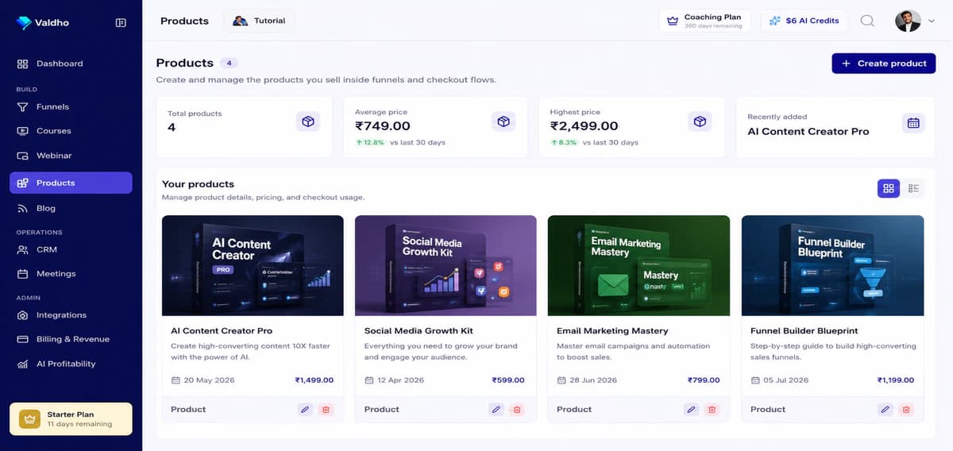Select Products in the sidebar
Screen dimensions: 953x451
[x=71, y=183]
